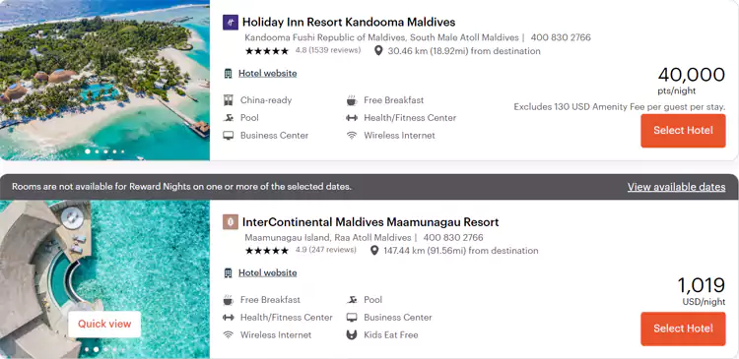Click the Health/Fitness Center dumbbell icon for Holiday Inn
Screen dimensions: 739x359
coord(352,118)
